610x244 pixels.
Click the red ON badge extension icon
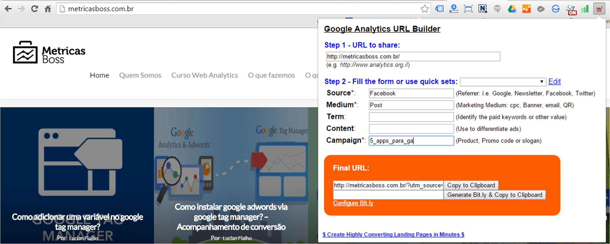pyautogui.click(x=572, y=9)
